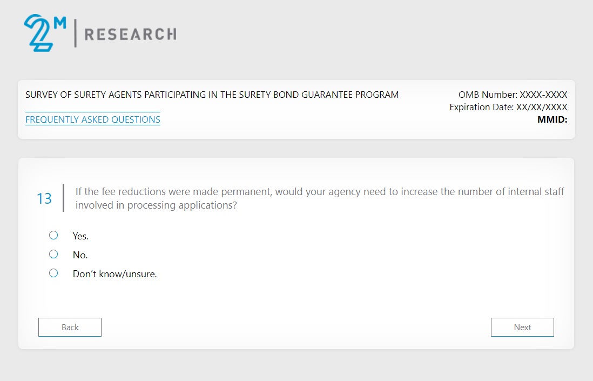The image size is (593, 381).
Task: Click the question number 13
Action: [x=44, y=199]
